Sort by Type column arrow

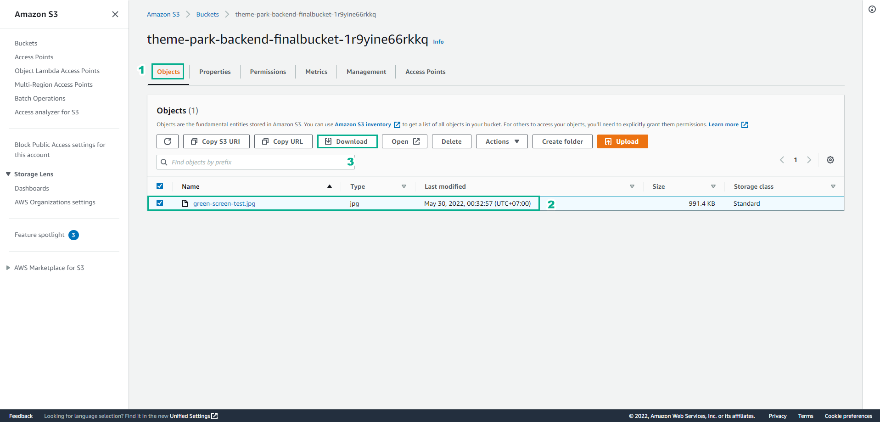404,186
